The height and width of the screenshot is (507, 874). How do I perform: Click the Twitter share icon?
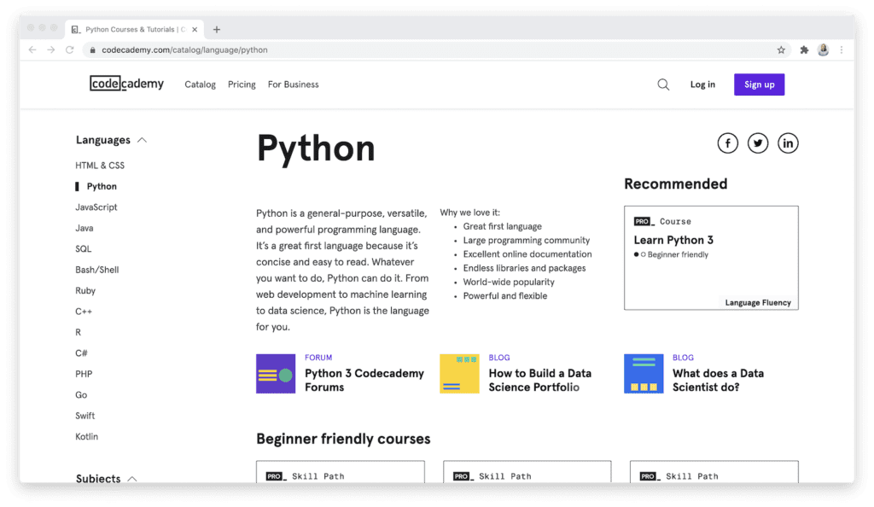pyautogui.click(x=757, y=143)
